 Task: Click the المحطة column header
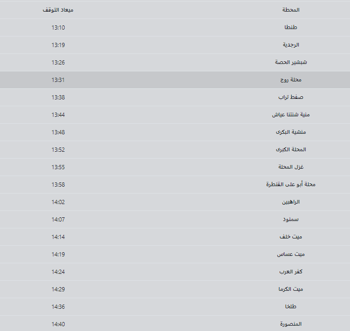[x=291, y=10]
